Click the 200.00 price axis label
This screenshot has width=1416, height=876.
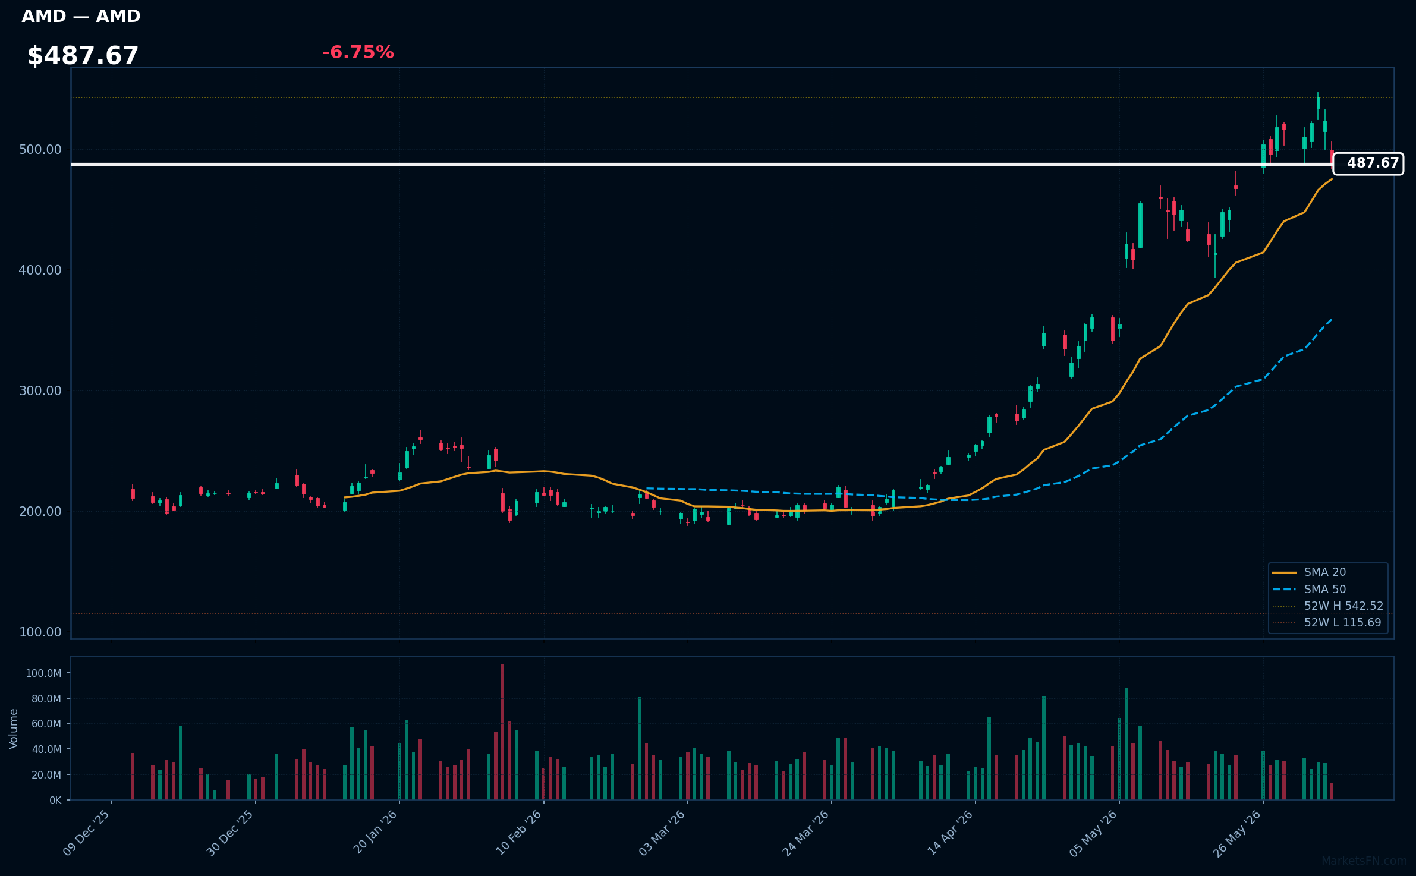pyautogui.click(x=40, y=511)
